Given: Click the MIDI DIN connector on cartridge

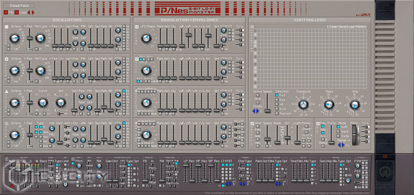Looking at the screenshot, I should 385,173.
